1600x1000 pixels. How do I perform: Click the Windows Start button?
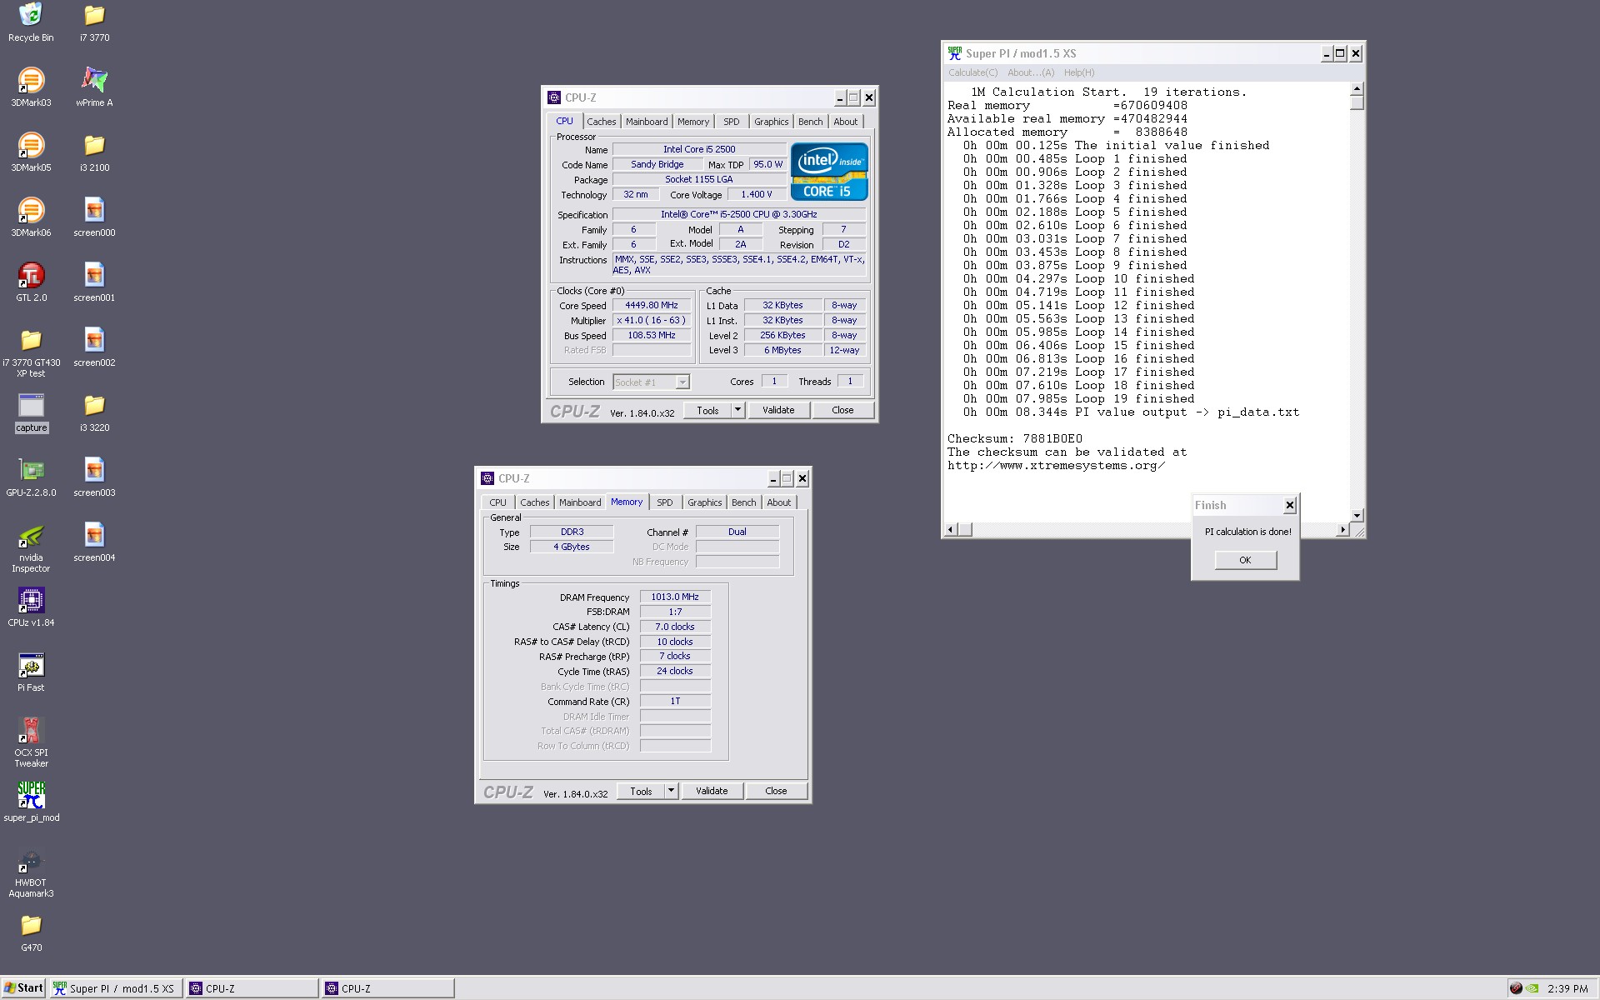[23, 988]
